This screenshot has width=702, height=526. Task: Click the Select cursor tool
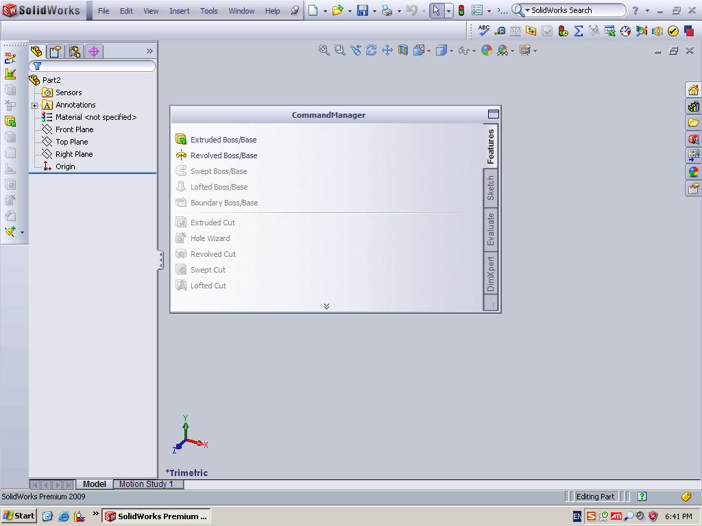pos(437,10)
